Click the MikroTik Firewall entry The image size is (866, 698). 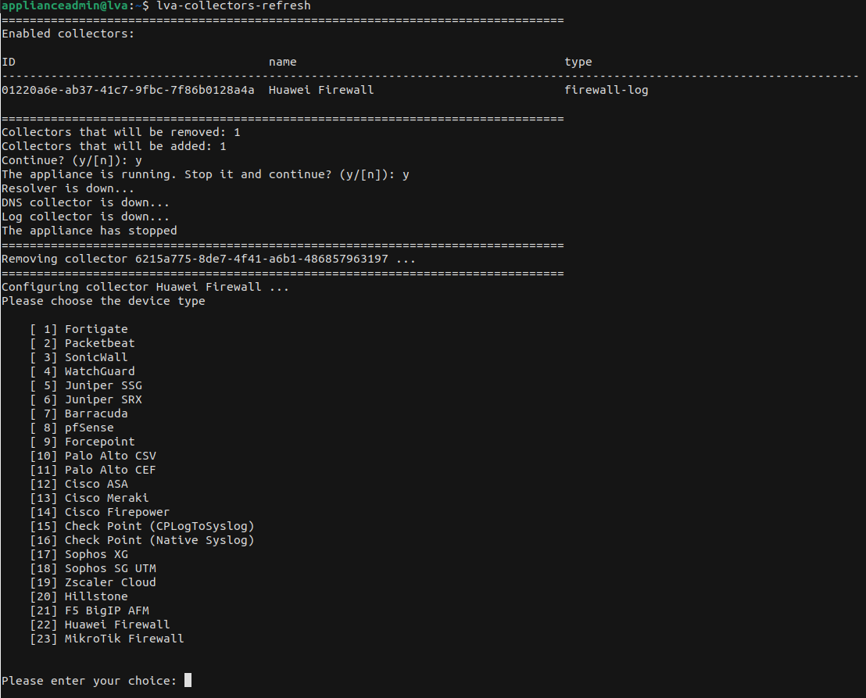pos(124,639)
